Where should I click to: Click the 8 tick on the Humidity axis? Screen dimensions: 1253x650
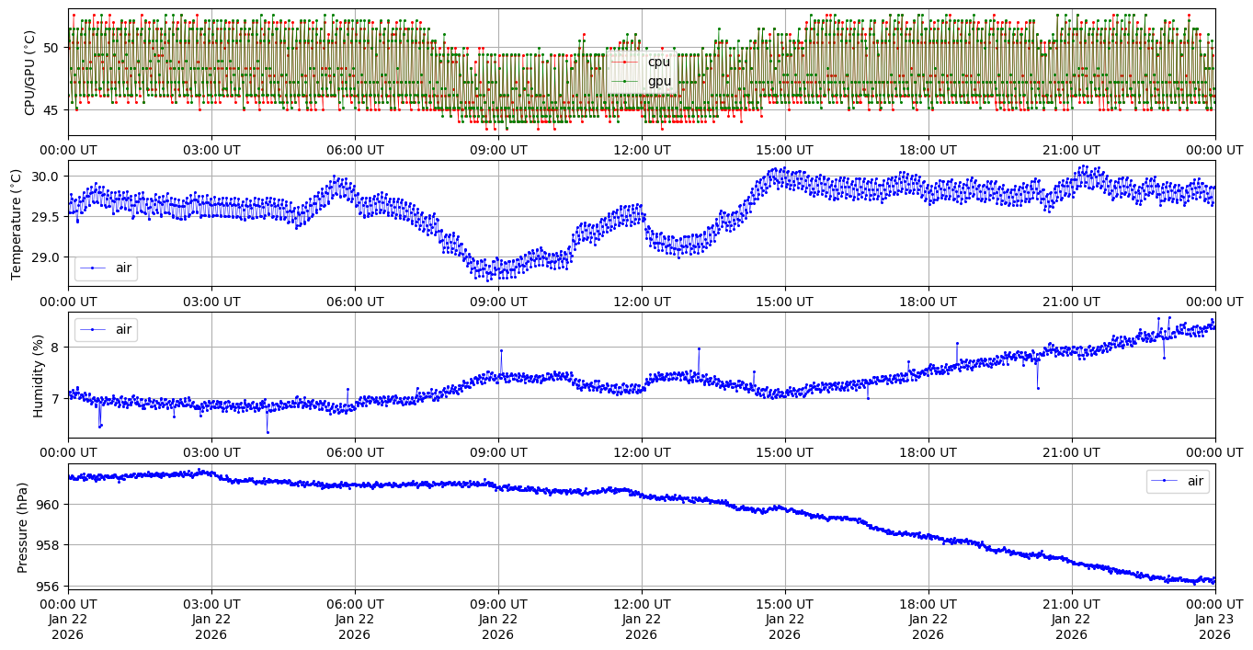54,348
